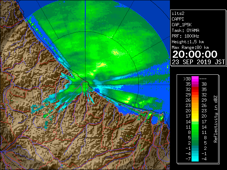Click the large '20:00:00' timestamp
Image resolution: width=227 pixels, height=170 pixels.
pyautogui.click(x=195, y=54)
